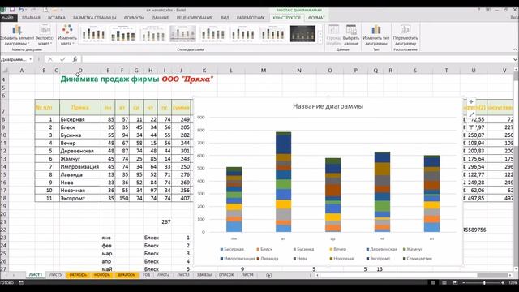Click column header D
The width and height of the screenshot is (519, 292).
[80, 71]
